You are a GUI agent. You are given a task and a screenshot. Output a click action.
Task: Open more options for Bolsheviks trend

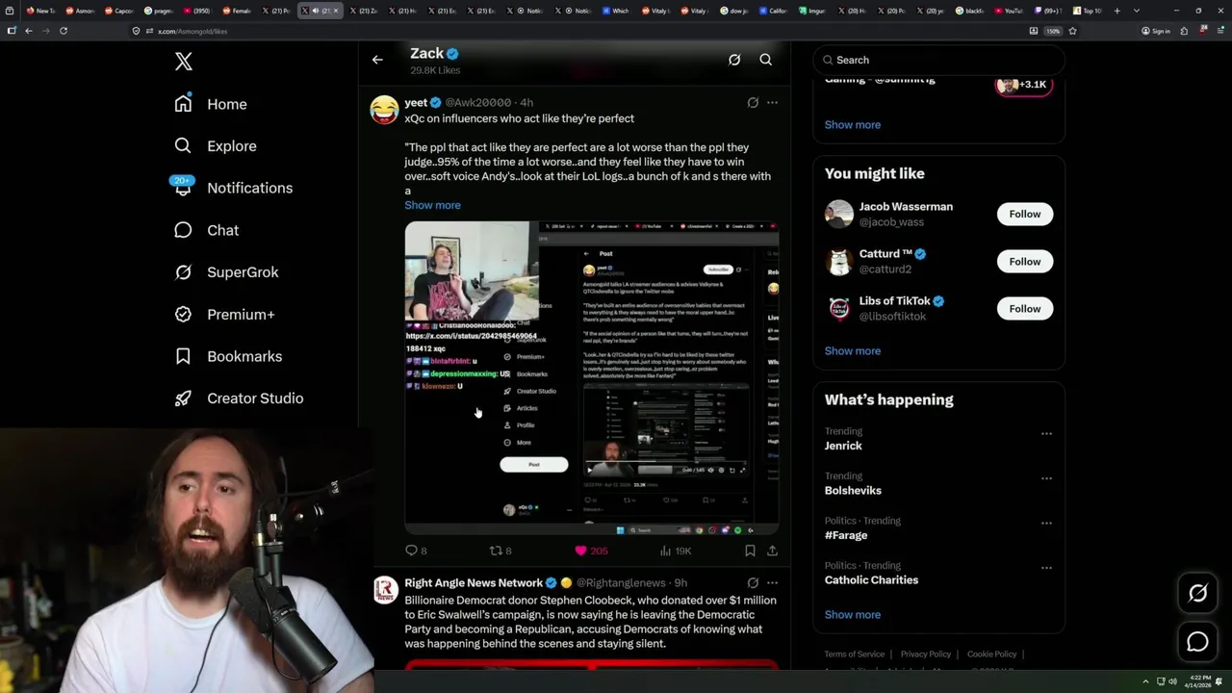(x=1046, y=478)
